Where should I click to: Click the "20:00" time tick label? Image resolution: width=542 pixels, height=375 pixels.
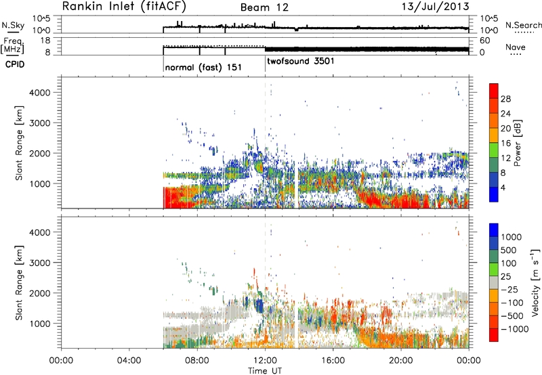(401, 361)
